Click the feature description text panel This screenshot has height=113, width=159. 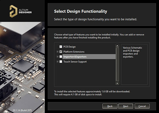point(134,64)
